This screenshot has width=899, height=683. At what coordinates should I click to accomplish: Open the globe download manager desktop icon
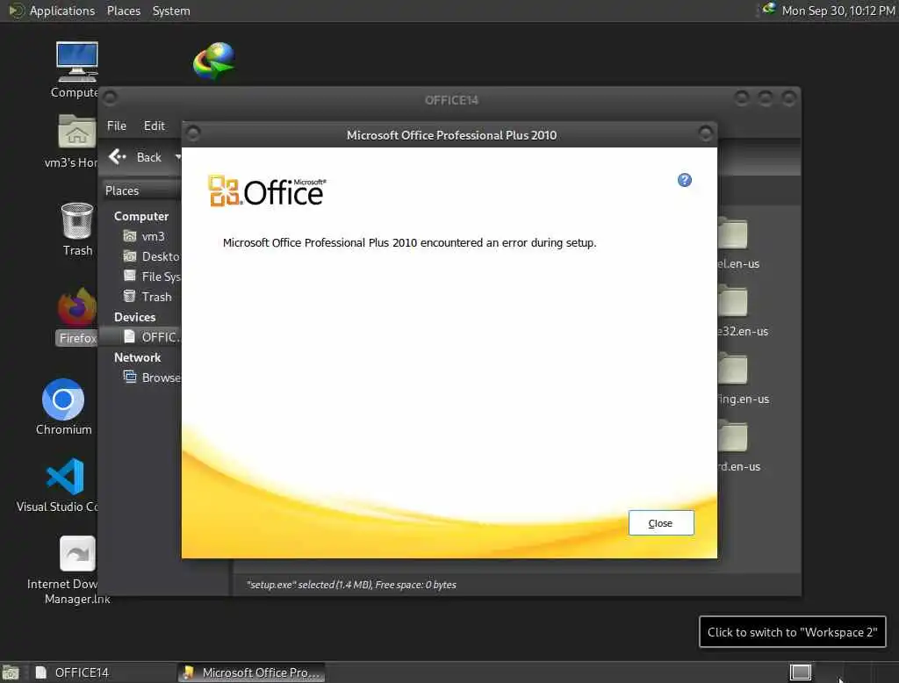pos(214,61)
